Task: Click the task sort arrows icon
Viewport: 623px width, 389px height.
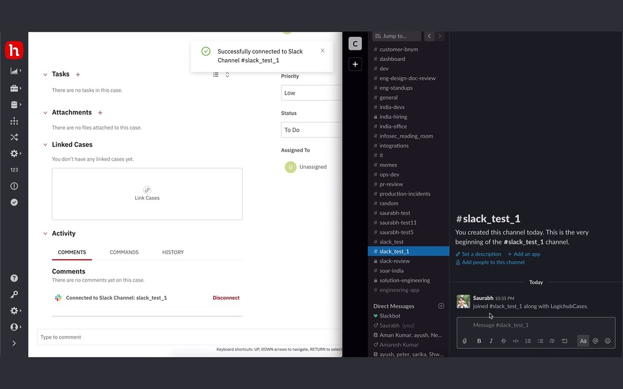Action: [x=227, y=75]
